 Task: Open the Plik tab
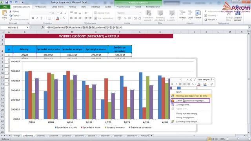point(5,7)
